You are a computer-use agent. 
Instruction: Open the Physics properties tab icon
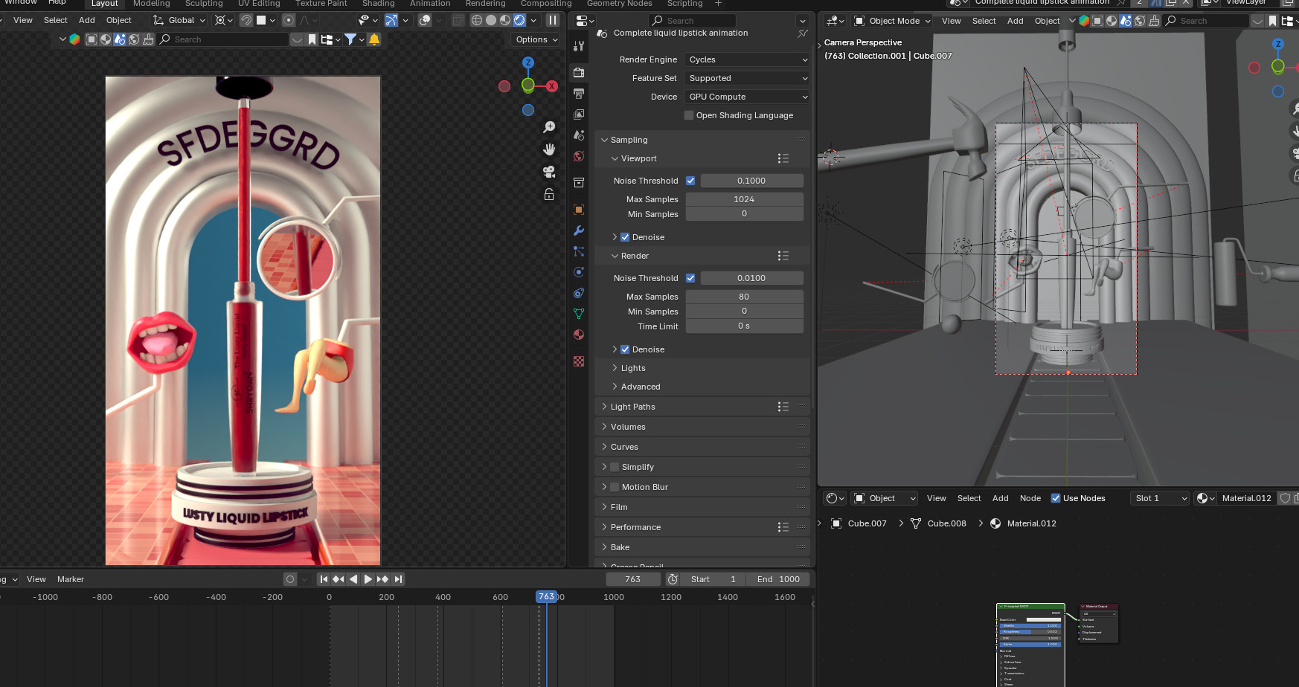tap(579, 272)
